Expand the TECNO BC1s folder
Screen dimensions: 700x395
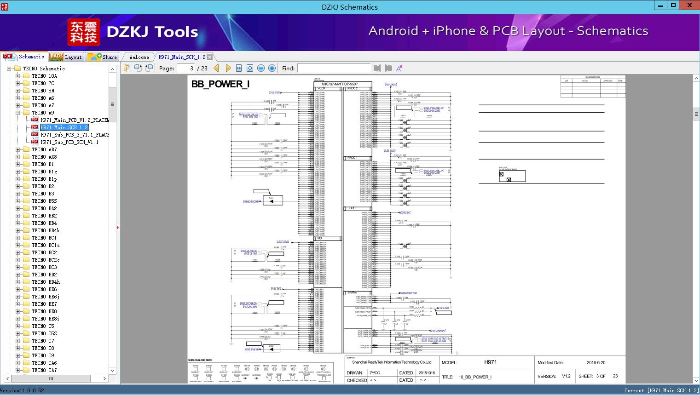[x=17, y=245]
